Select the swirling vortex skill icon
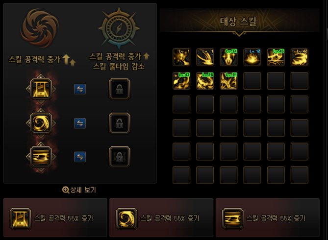The height and width of the screenshot is (240, 328). pos(41,123)
